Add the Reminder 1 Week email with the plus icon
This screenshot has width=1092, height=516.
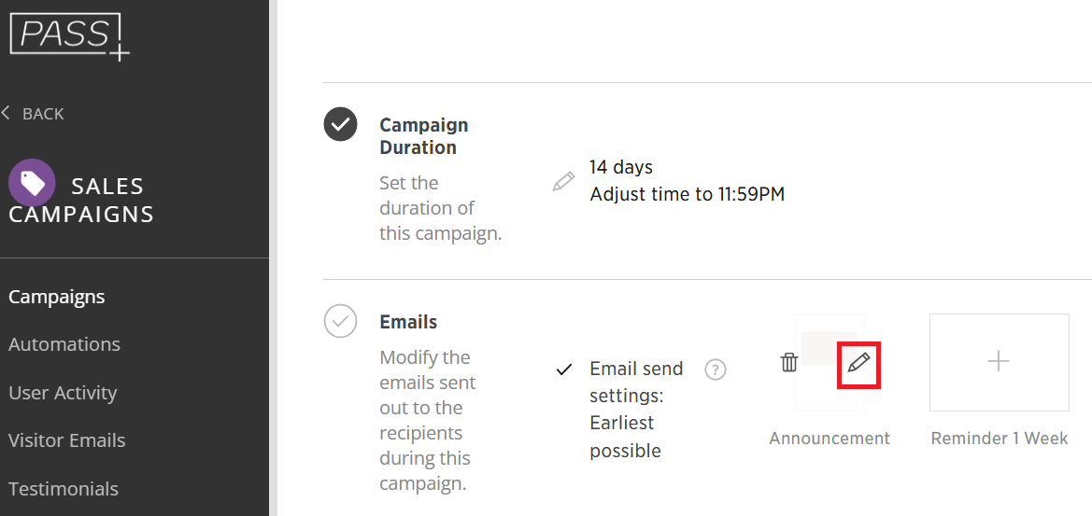click(999, 361)
